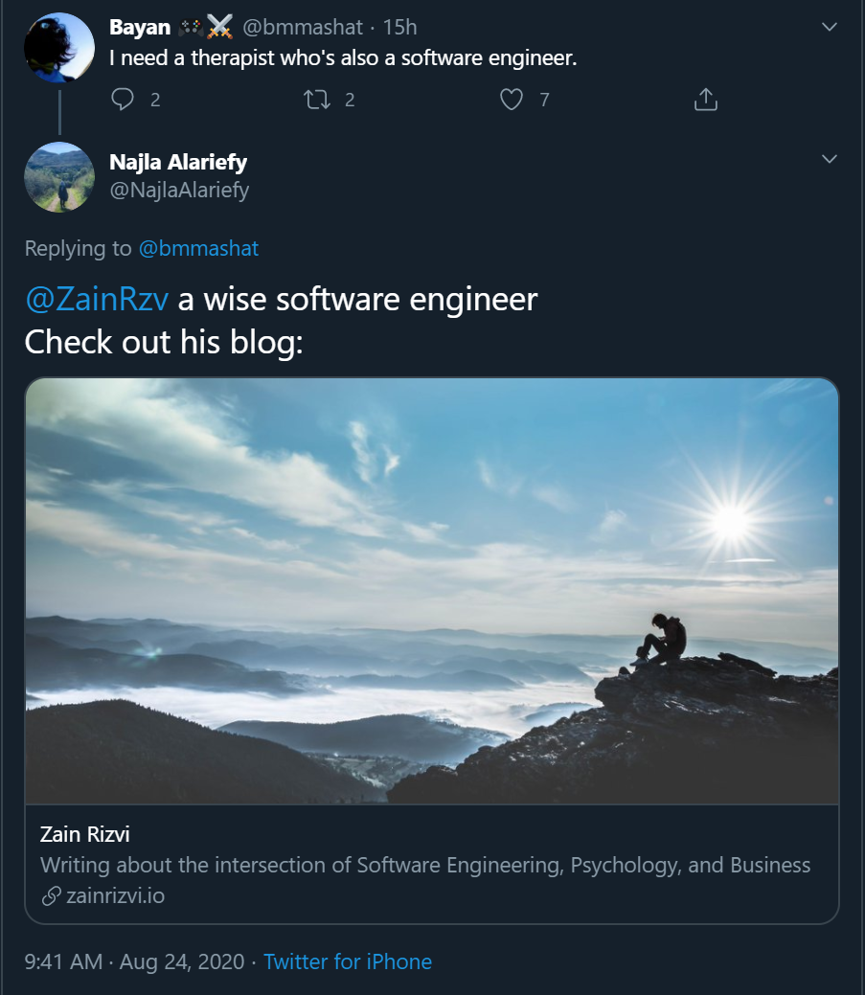
Task: Click Najla Alariefy display name
Action: tap(178, 163)
